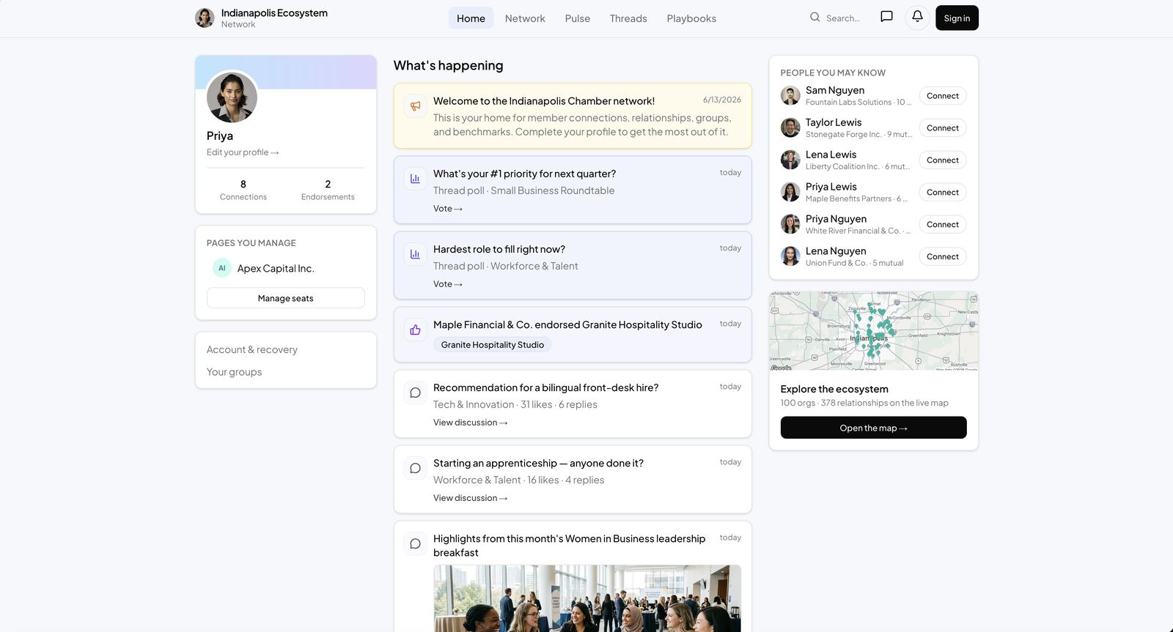Connect with Taylor Lewis

tap(943, 128)
